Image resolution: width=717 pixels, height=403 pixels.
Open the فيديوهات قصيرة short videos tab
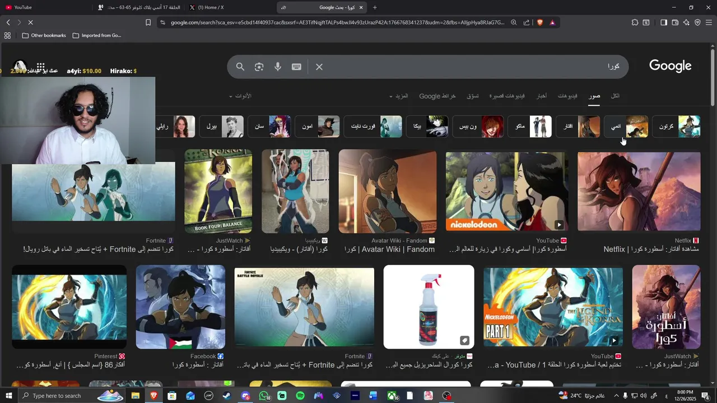[x=507, y=96]
